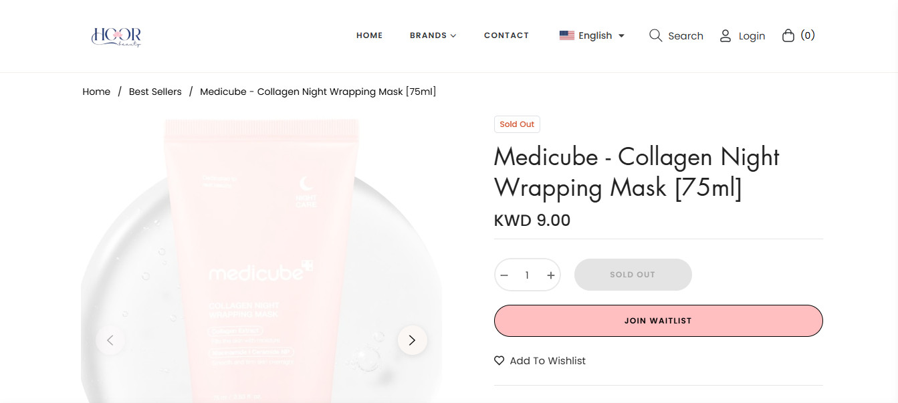
Task: Decrease quantity with minus button
Action: pos(504,275)
